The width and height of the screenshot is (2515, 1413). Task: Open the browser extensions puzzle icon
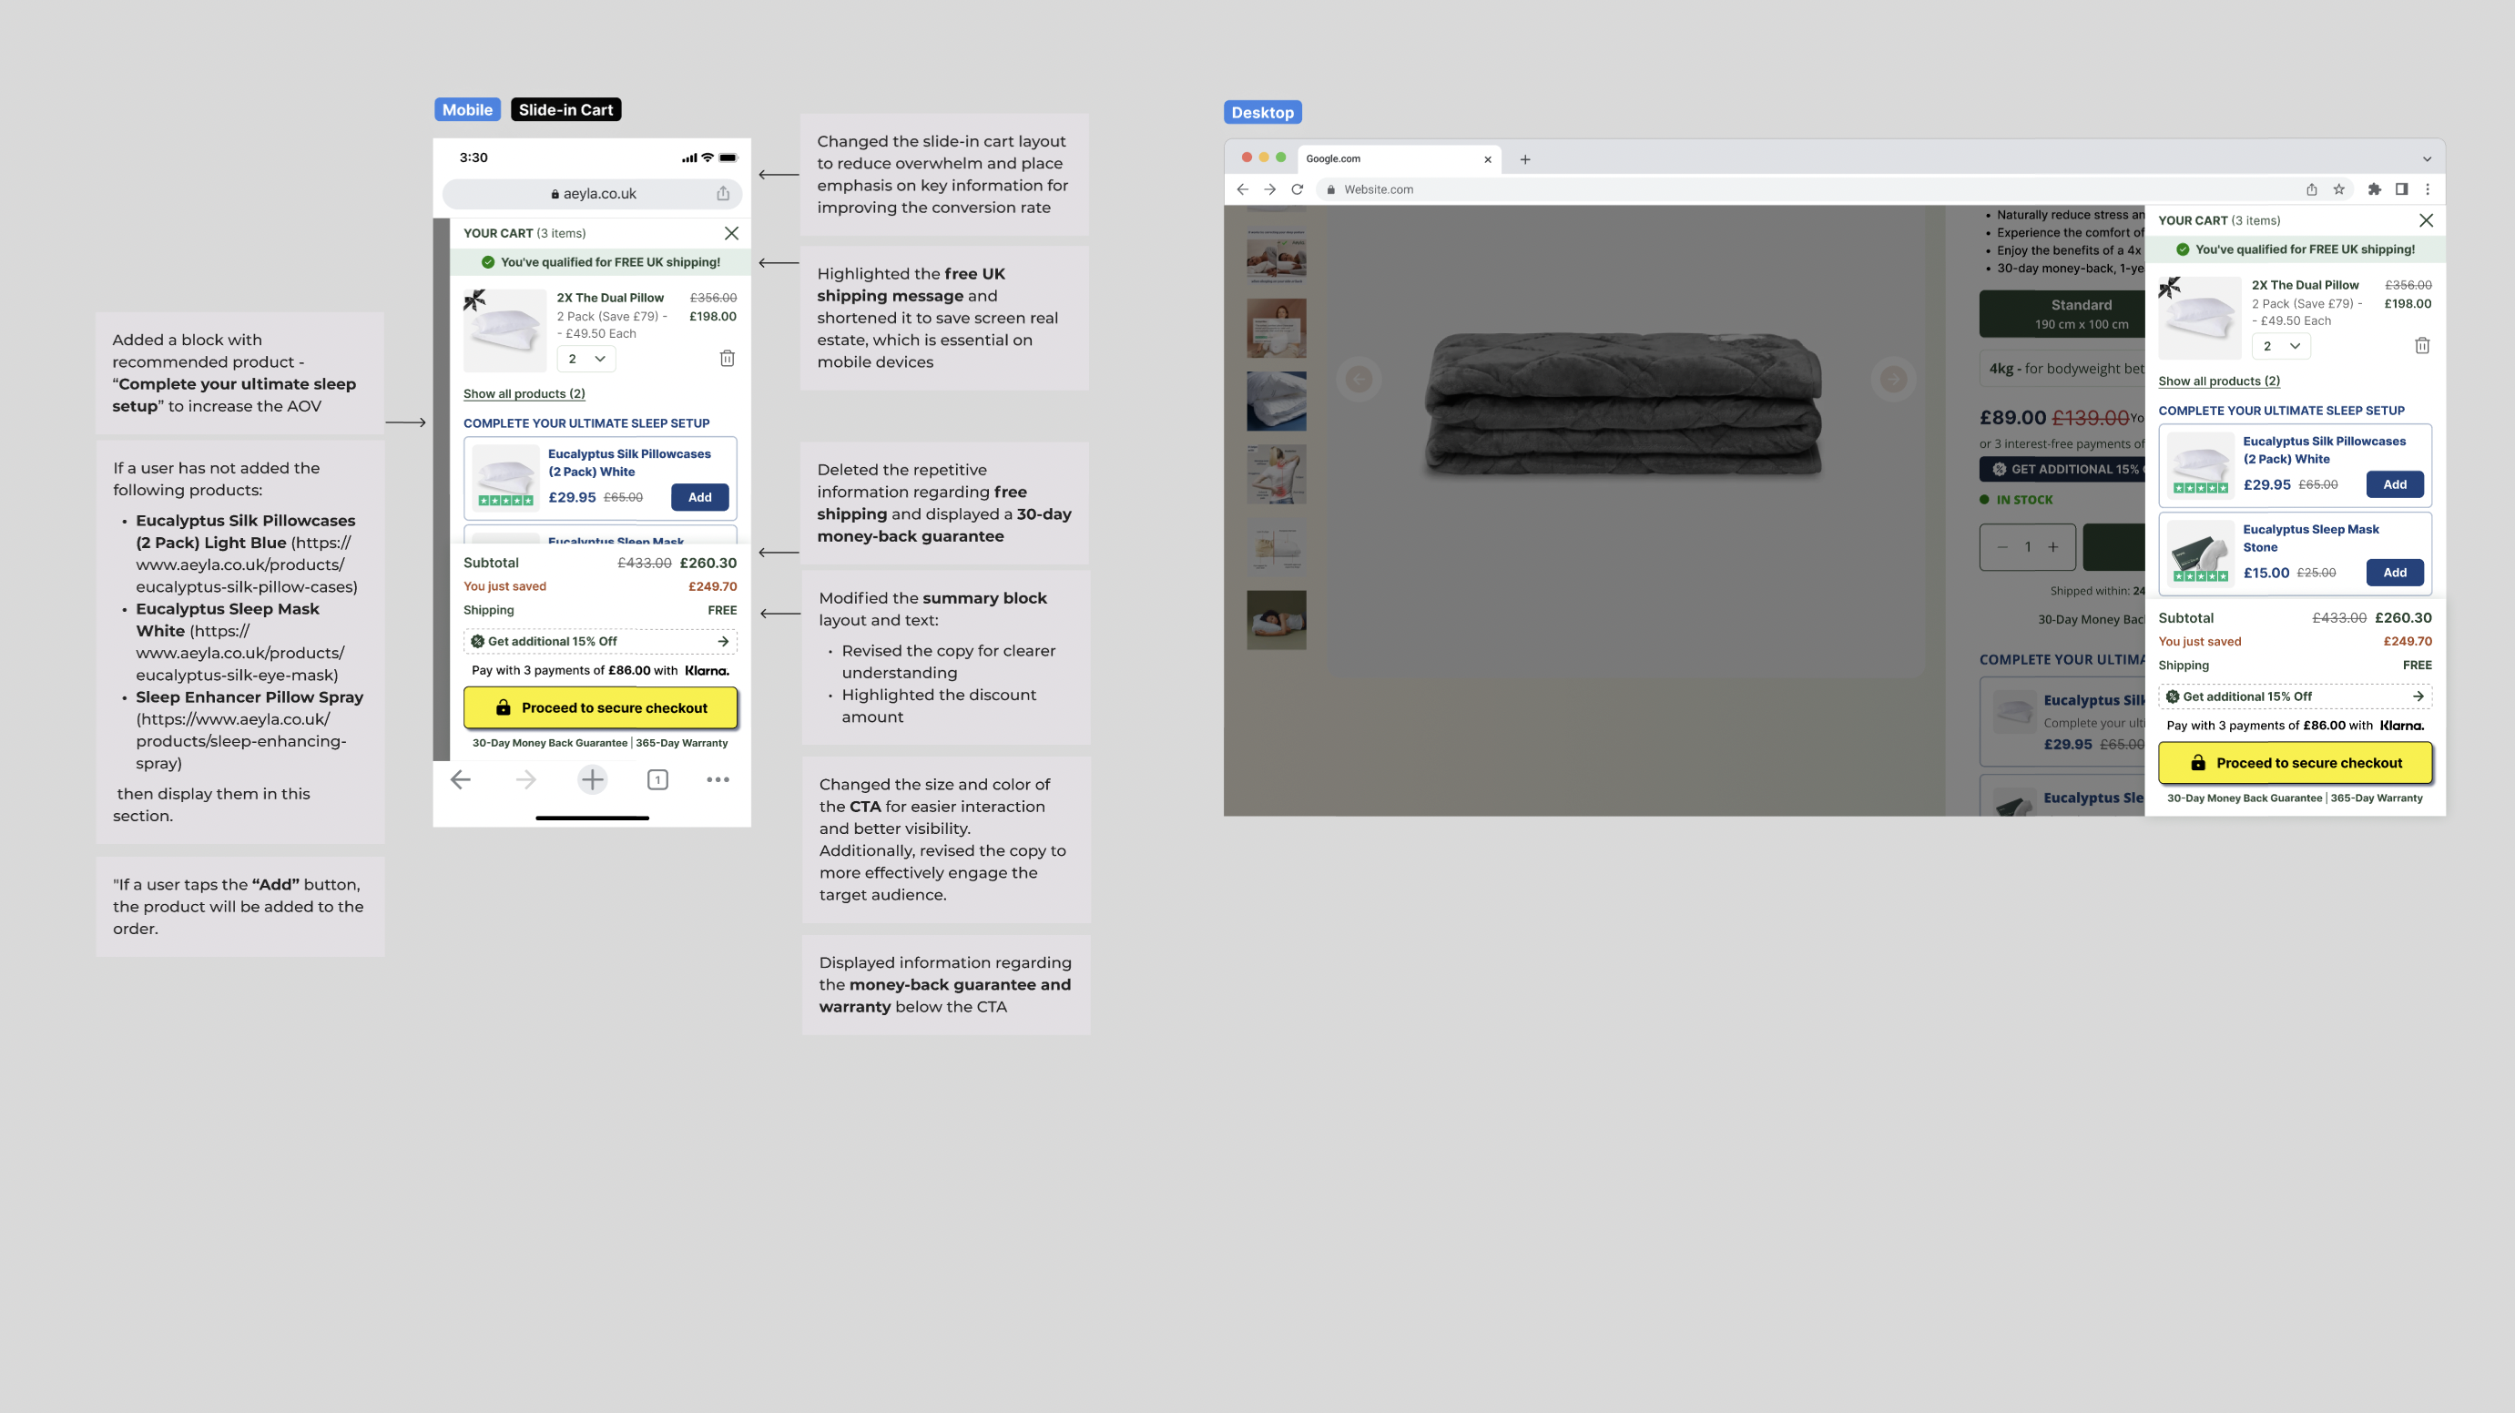(2375, 189)
